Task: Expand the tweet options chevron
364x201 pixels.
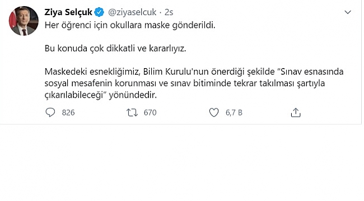Action: point(348,12)
